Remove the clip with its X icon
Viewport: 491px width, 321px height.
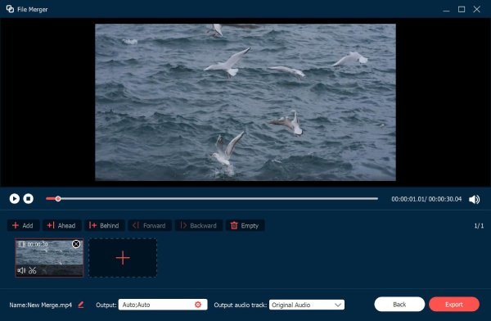76,244
